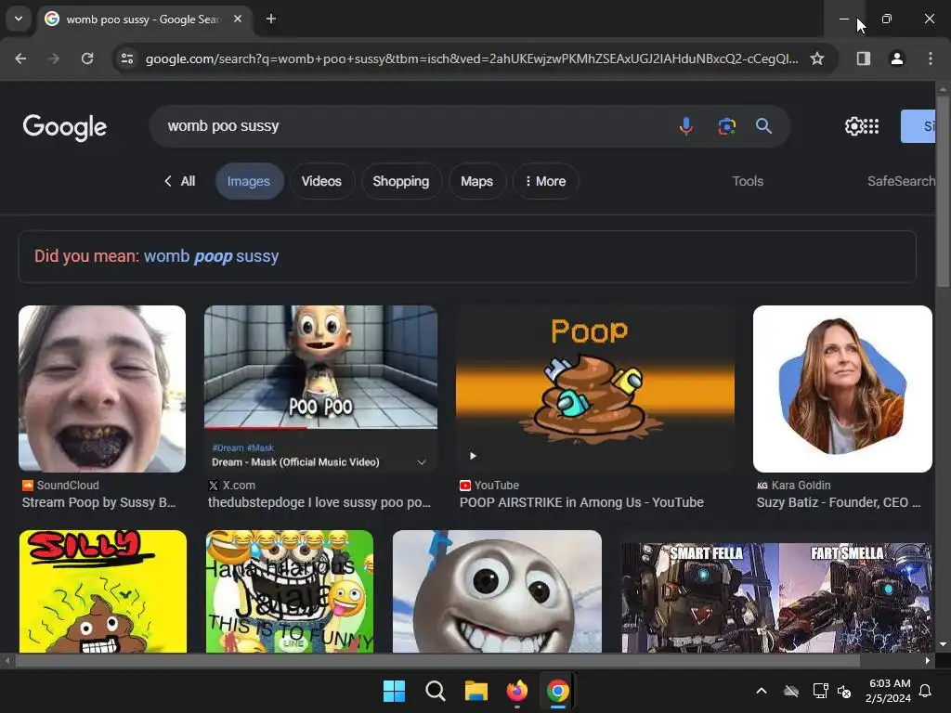951x713 pixels.
Task: Open the Chrome side panel
Action: (x=863, y=58)
